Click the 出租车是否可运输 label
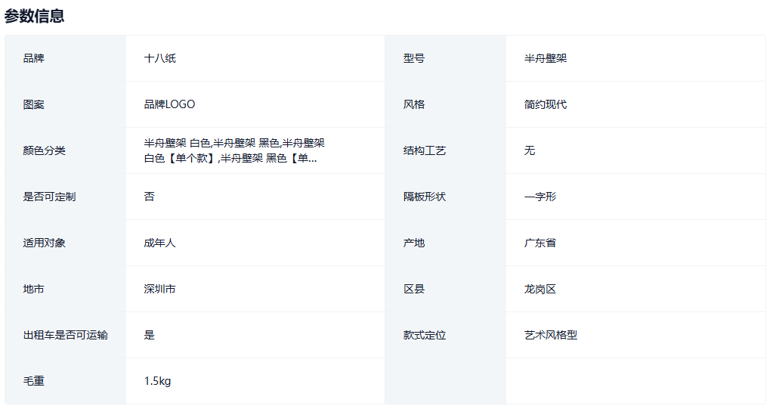The height and width of the screenshot is (409, 773). click(x=66, y=335)
